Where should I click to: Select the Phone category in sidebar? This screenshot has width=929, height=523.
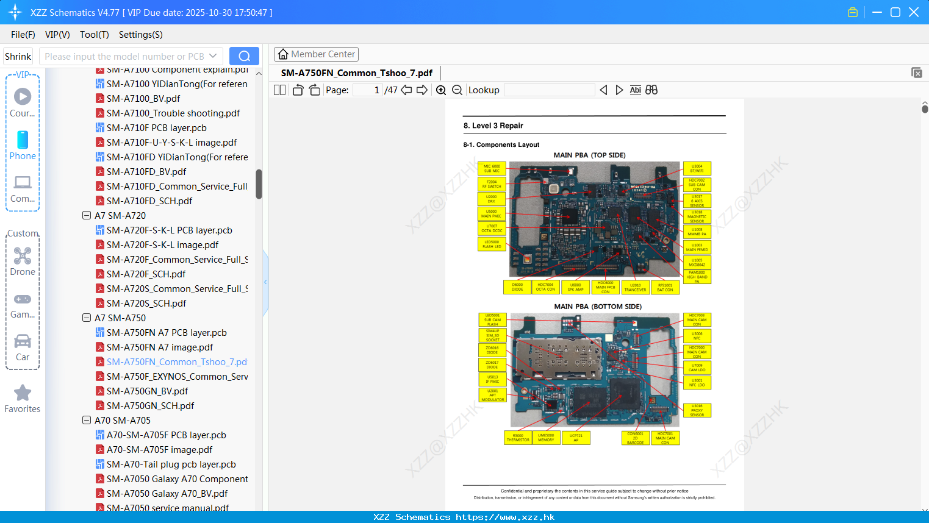point(23,146)
